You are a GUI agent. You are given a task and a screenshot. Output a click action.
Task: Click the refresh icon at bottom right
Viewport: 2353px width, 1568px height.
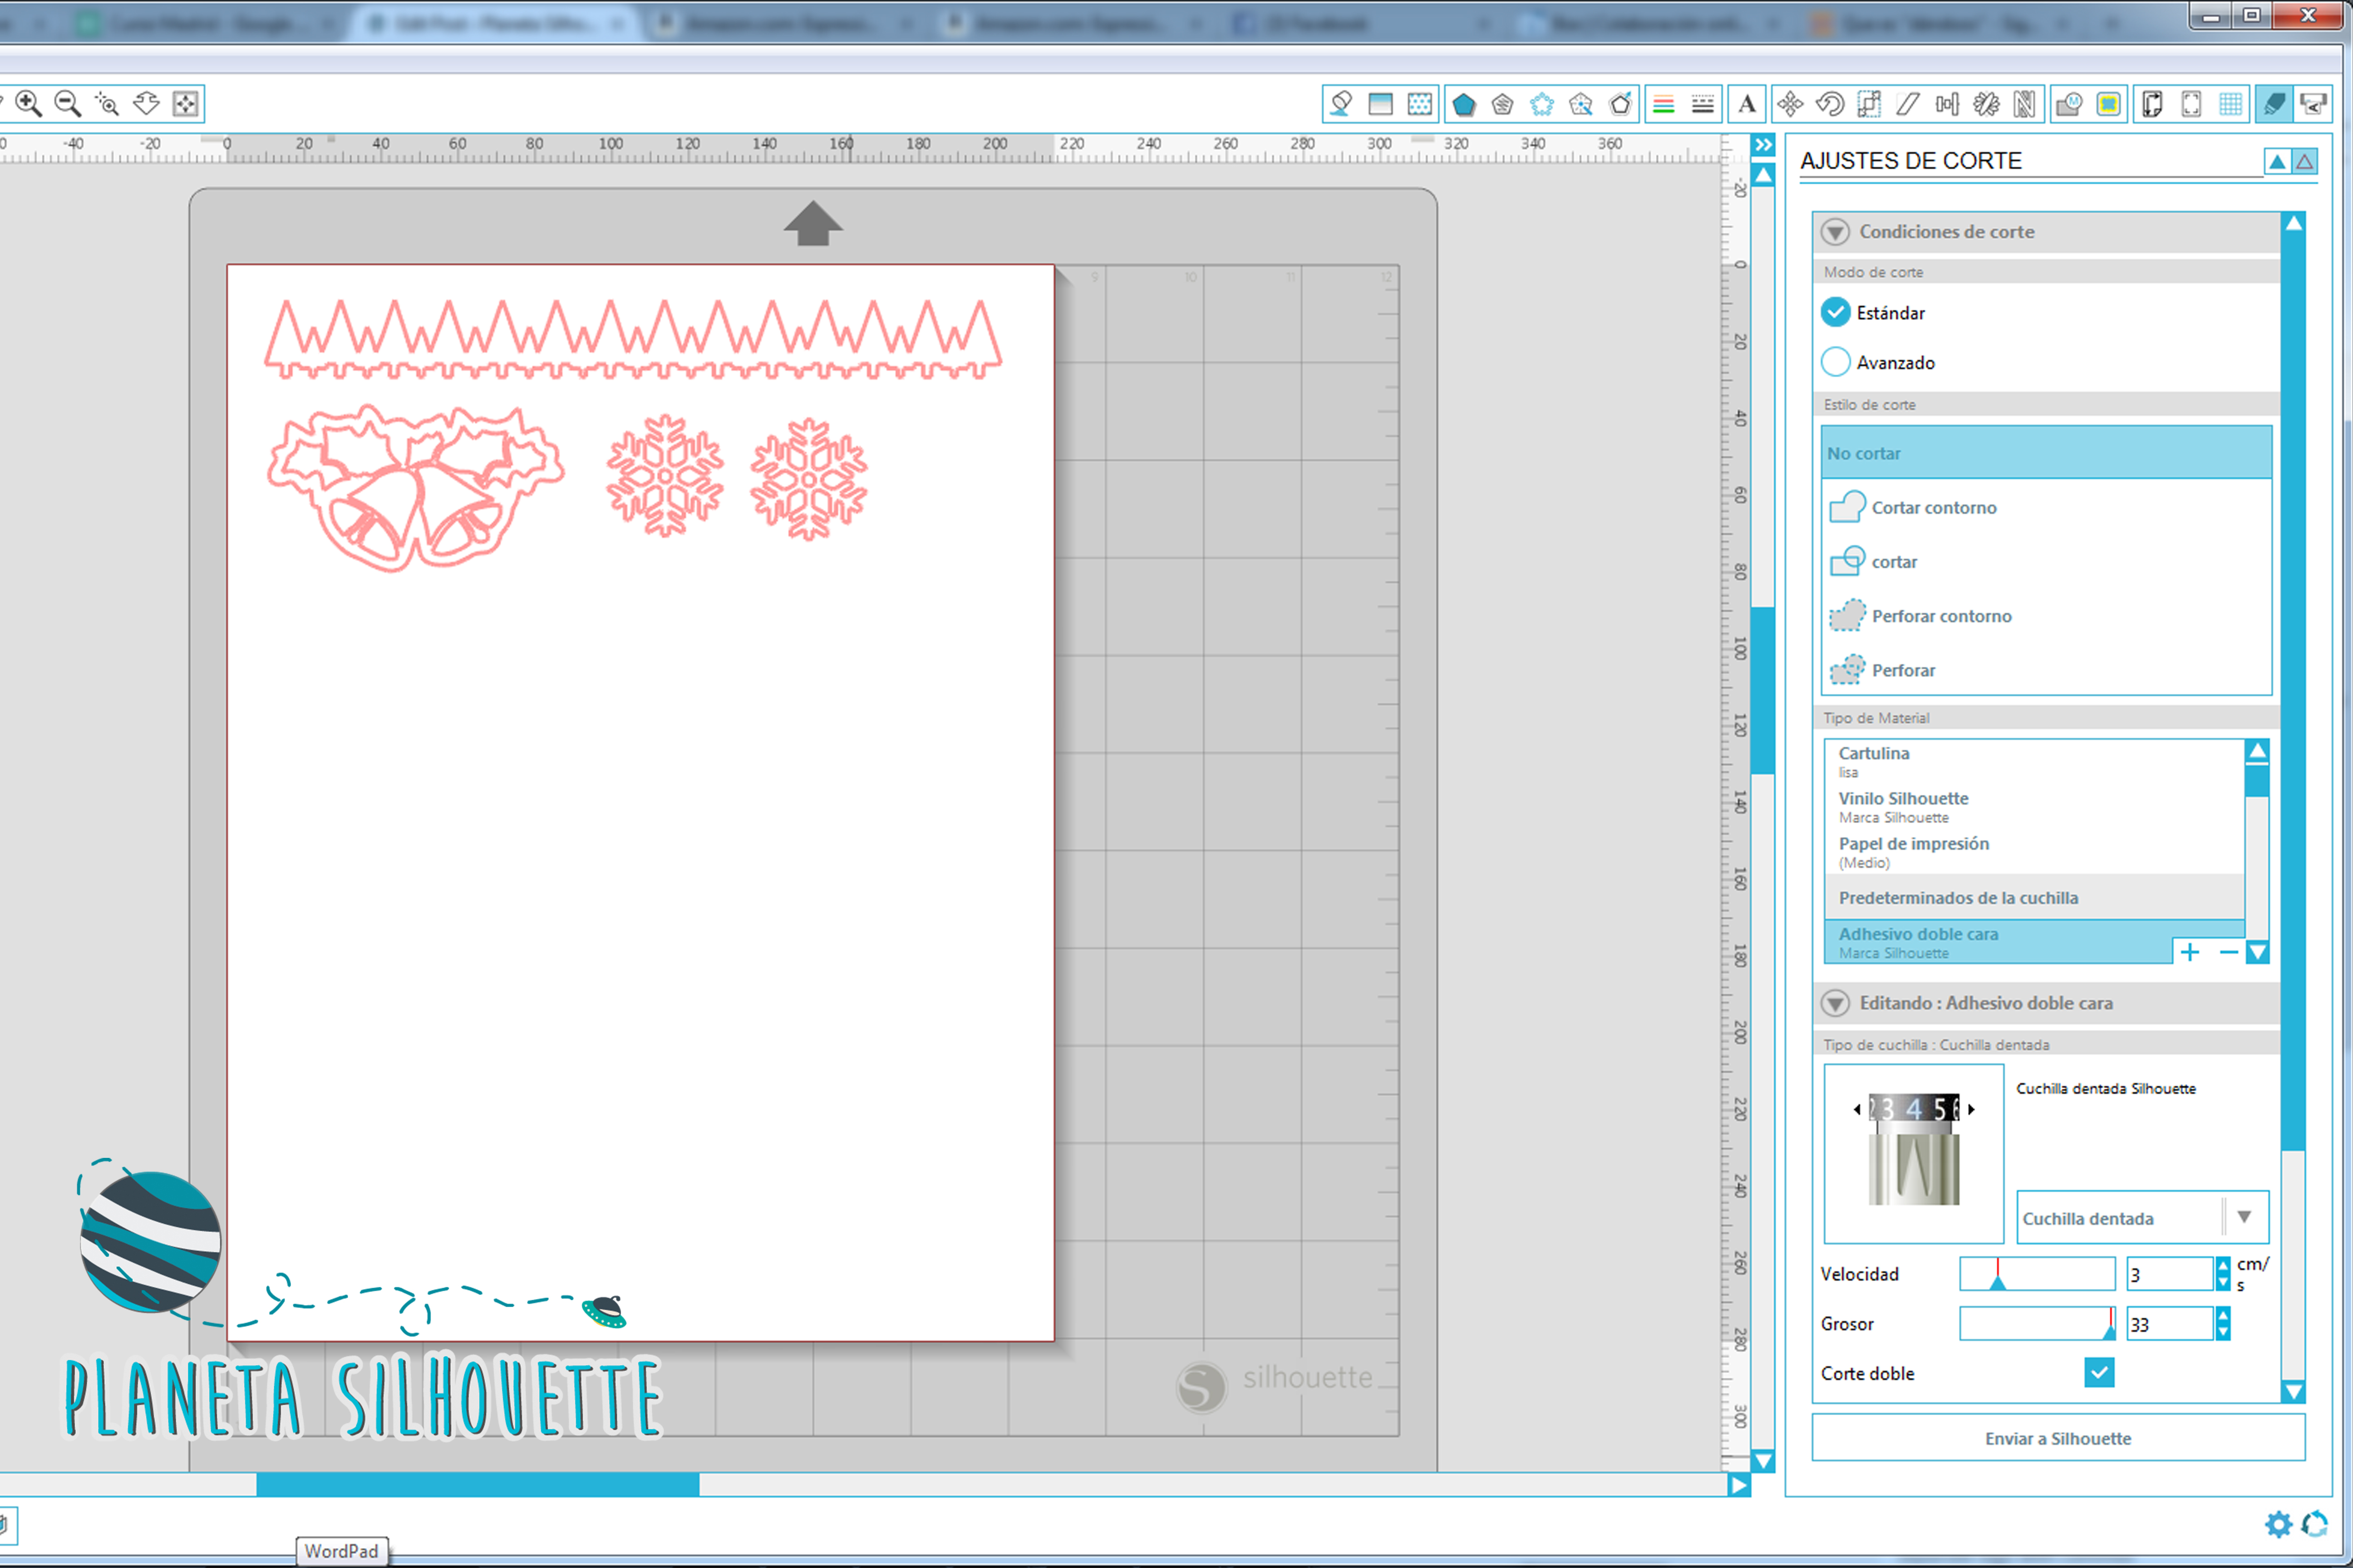click(2315, 1524)
